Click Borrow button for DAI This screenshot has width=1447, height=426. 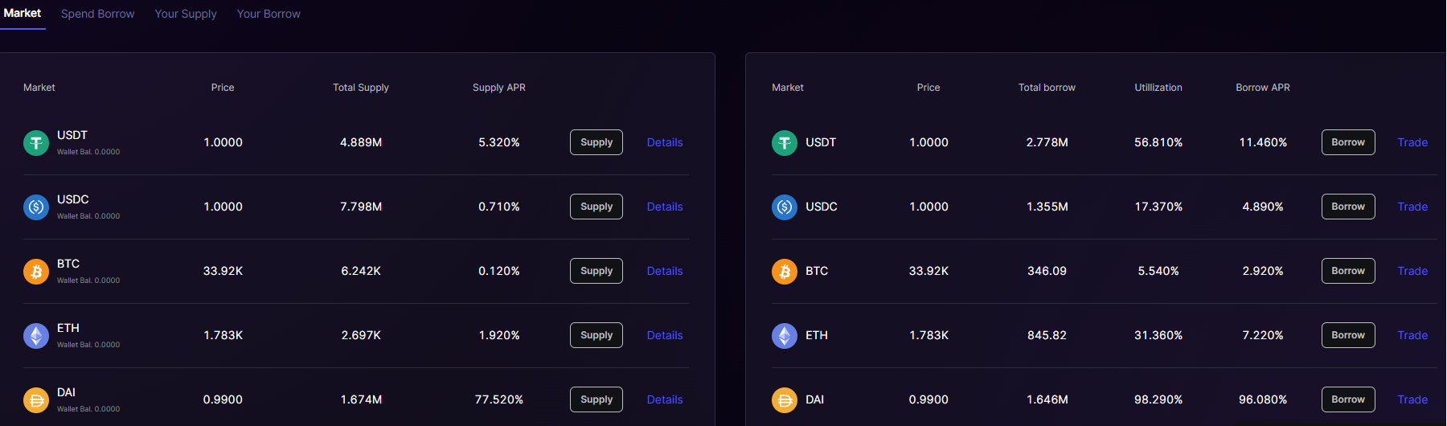1348,399
